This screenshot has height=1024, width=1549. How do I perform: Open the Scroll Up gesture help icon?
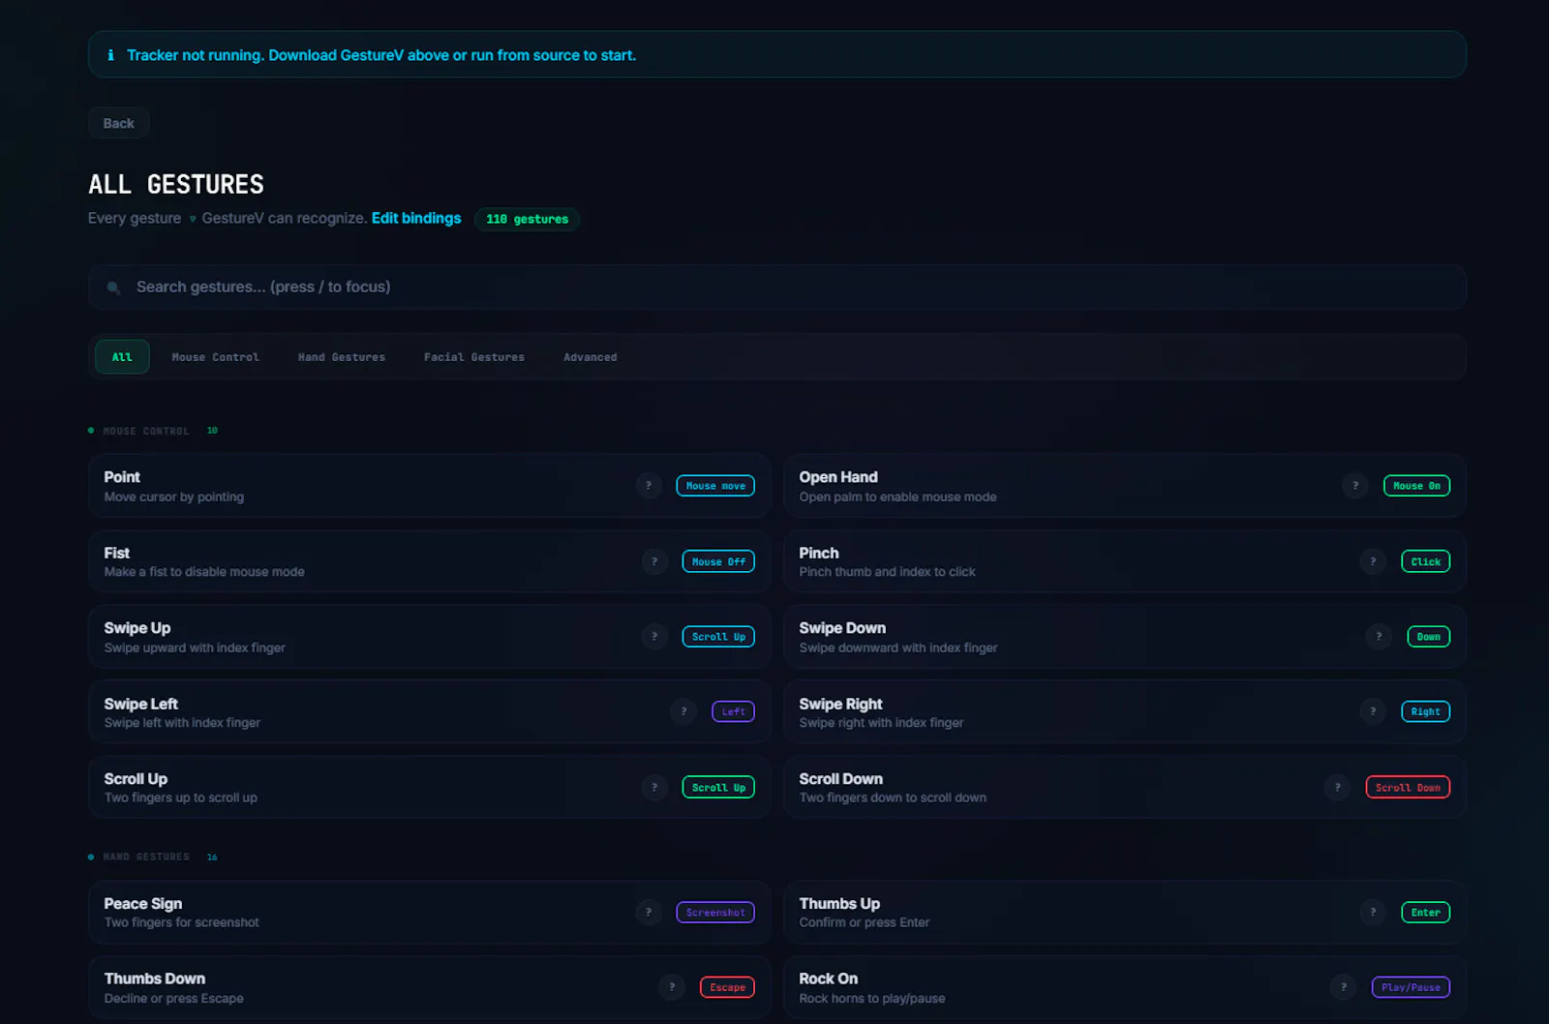click(x=654, y=788)
